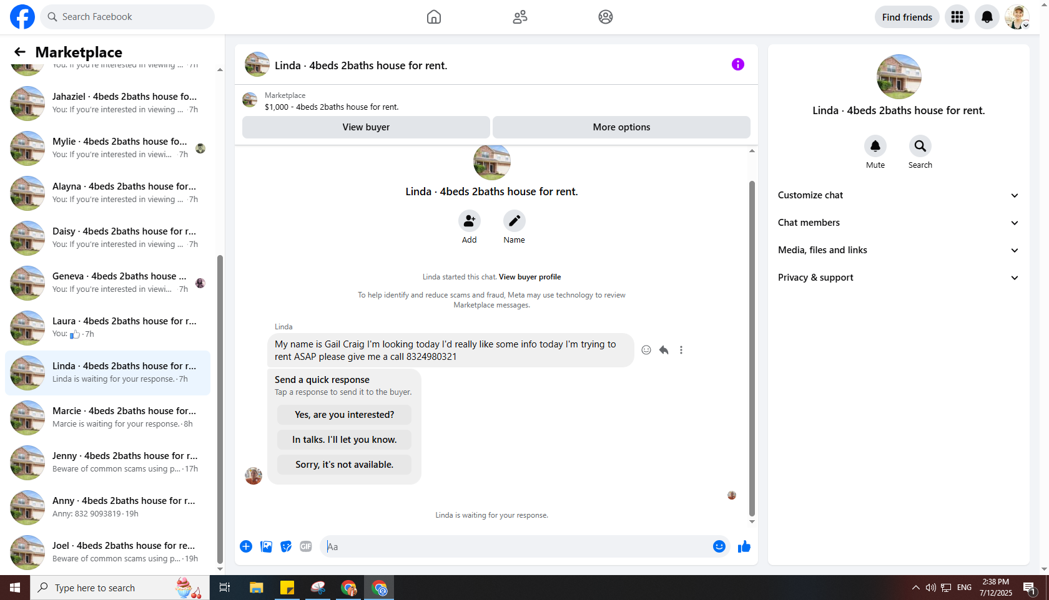
Task: Open more options dots beside Linda's message
Action: pyautogui.click(x=681, y=350)
